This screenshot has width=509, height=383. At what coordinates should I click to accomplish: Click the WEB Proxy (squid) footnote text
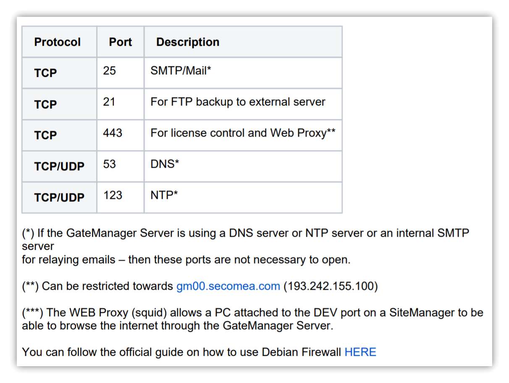[x=253, y=319]
